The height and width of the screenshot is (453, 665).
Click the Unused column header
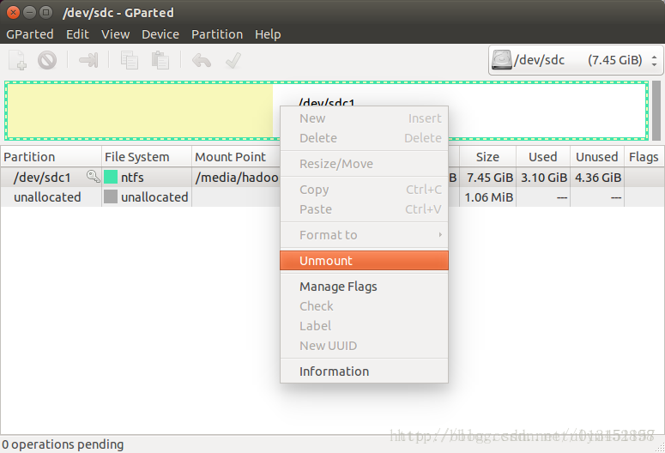[596, 157]
